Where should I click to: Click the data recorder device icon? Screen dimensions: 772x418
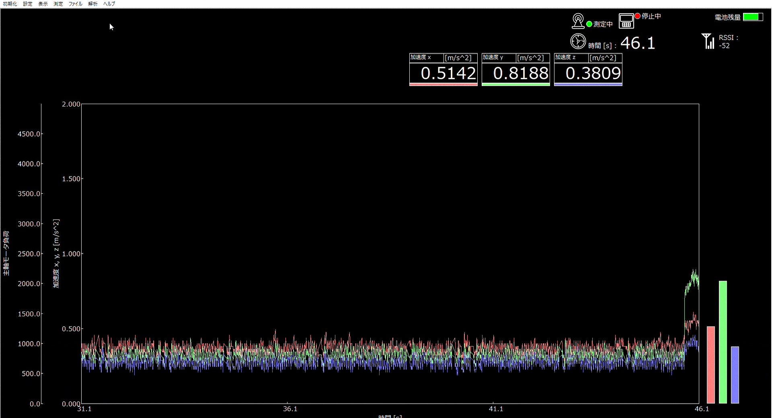pos(626,21)
